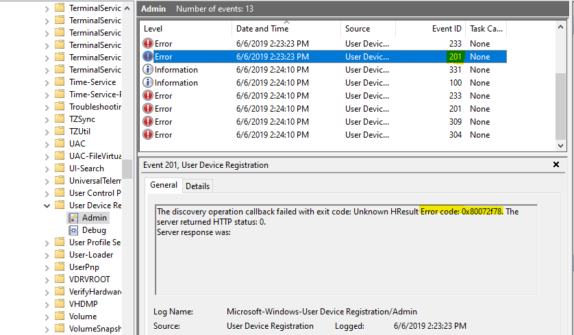Expand the UserPnp tree node
This screenshot has width=574, height=335.
click(47, 267)
